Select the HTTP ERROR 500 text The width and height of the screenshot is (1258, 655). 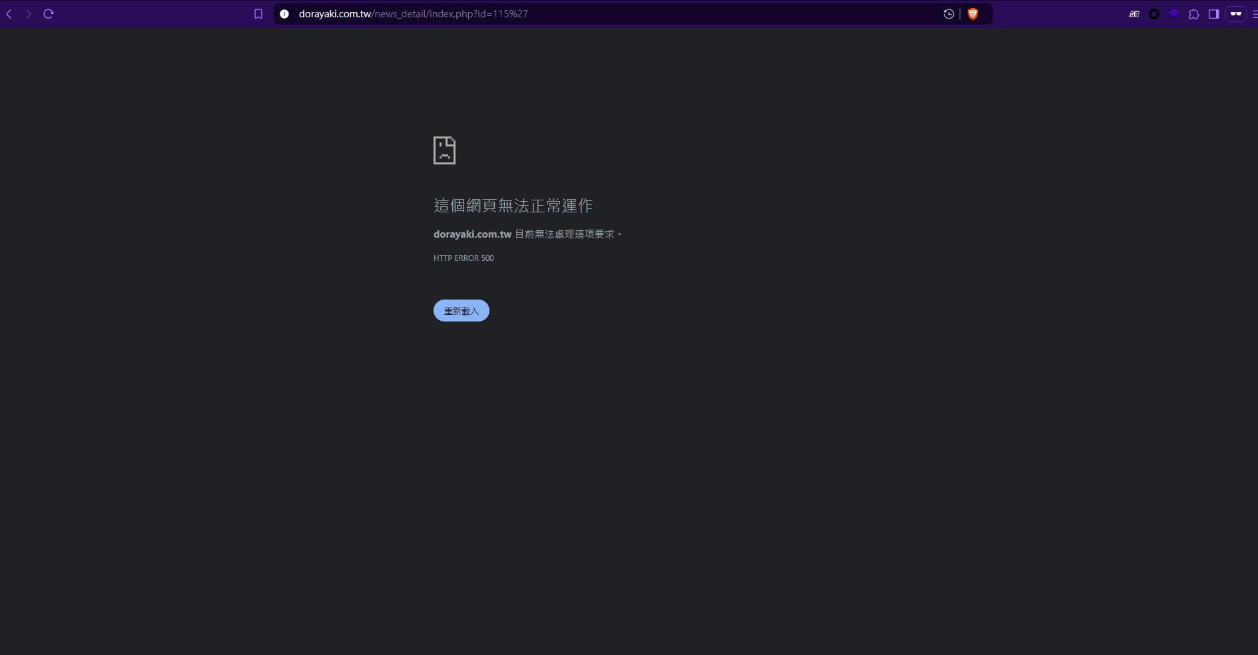pos(464,258)
